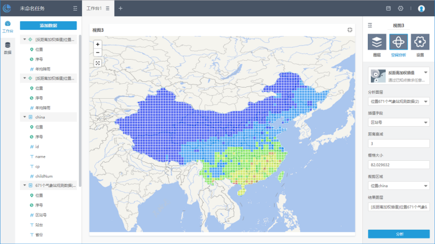Viewport: 435px width, 244px height.
Task: Open the 分析图层 dropdown
Action: [x=399, y=101]
